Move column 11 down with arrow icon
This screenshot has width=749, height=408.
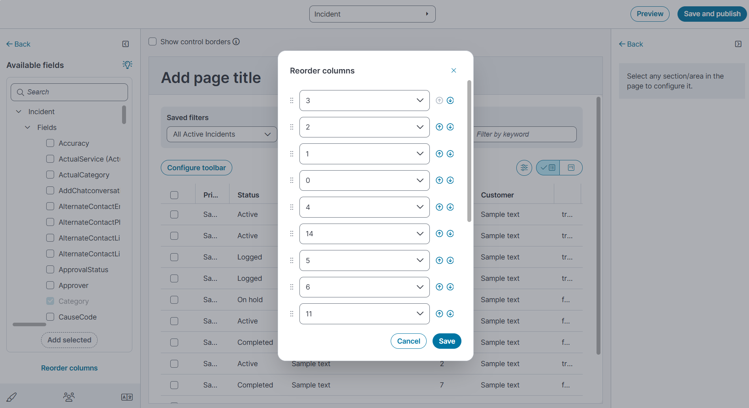tap(450, 314)
